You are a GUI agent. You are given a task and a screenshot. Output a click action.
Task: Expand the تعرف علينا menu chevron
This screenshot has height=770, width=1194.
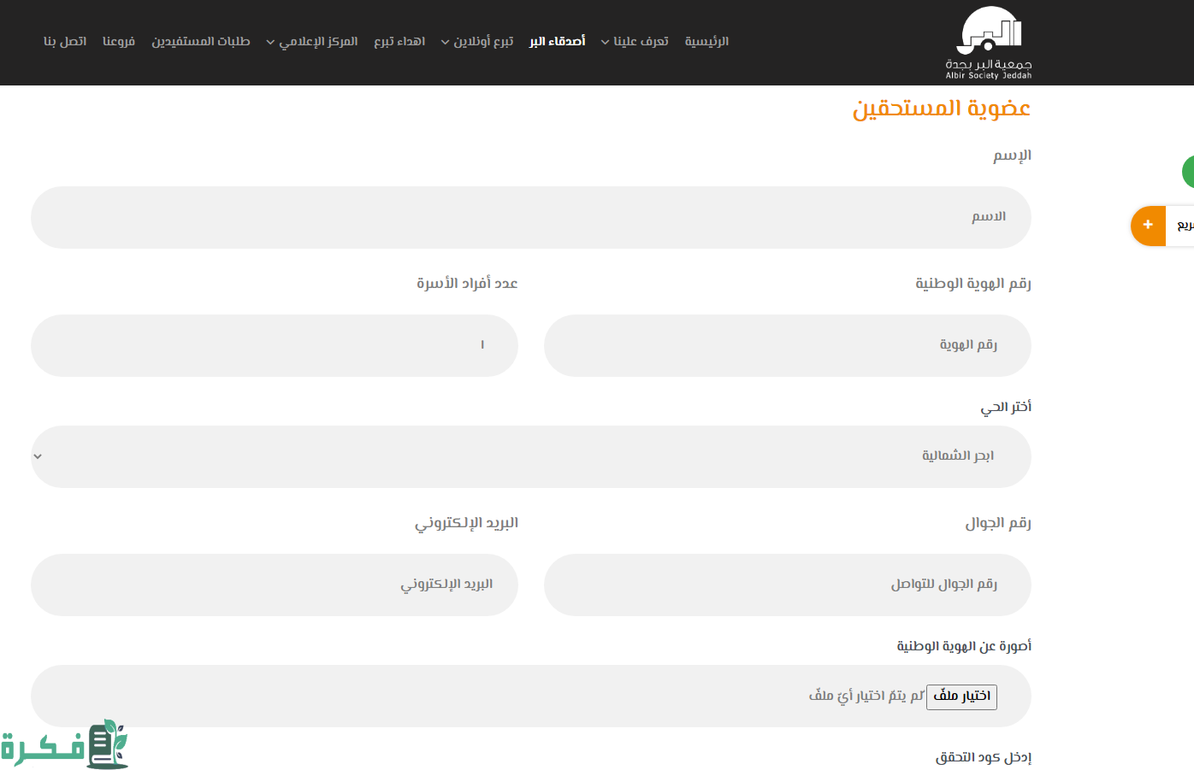(x=605, y=42)
